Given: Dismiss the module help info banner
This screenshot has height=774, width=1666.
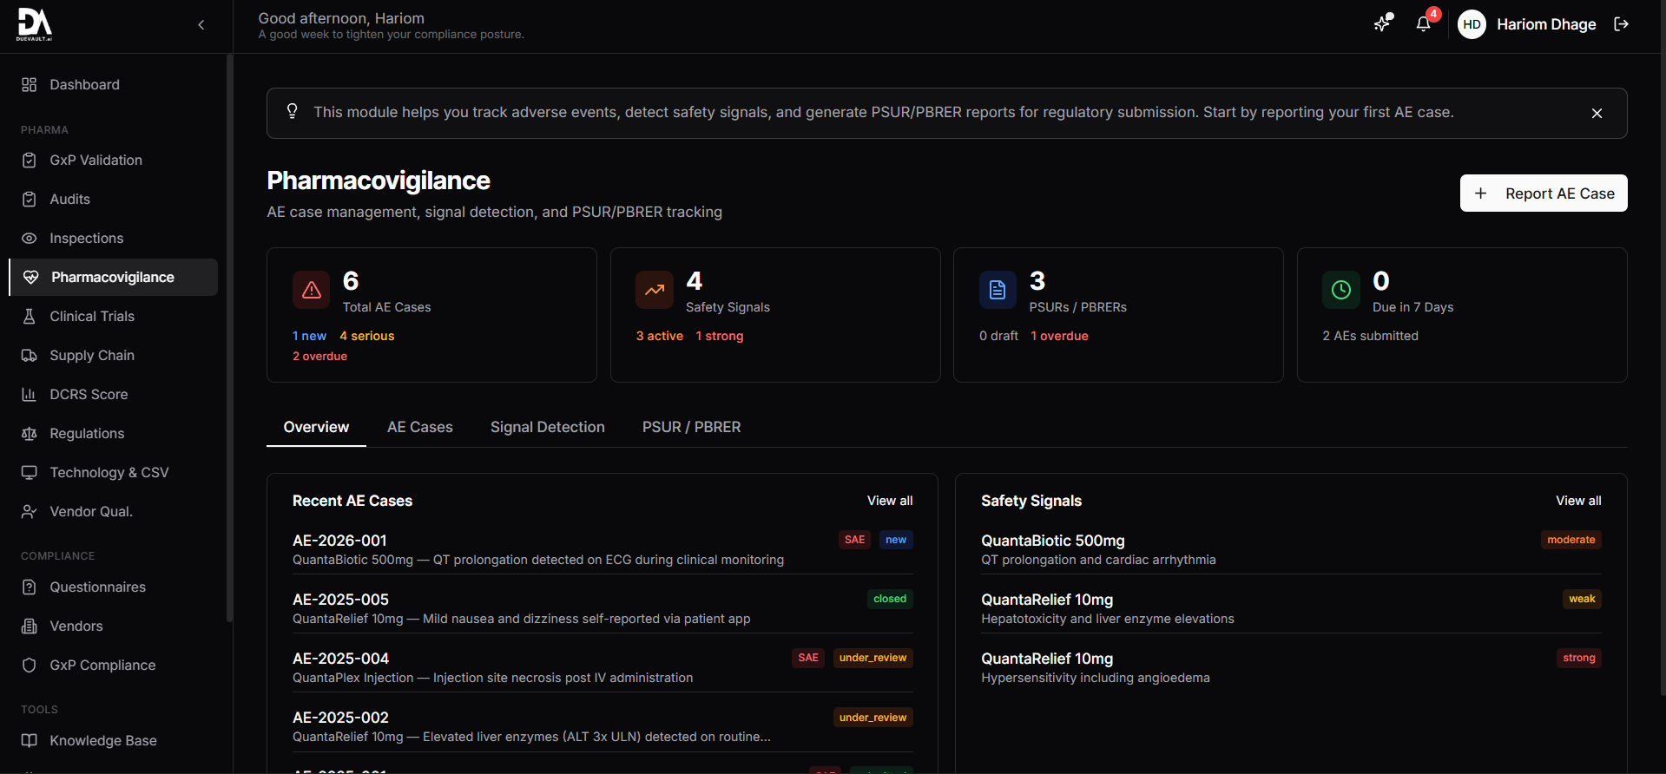Looking at the screenshot, I should pos(1597,114).
